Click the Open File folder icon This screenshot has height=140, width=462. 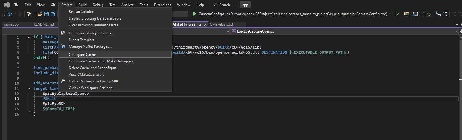pyautogui.click(x=39, y=14)
